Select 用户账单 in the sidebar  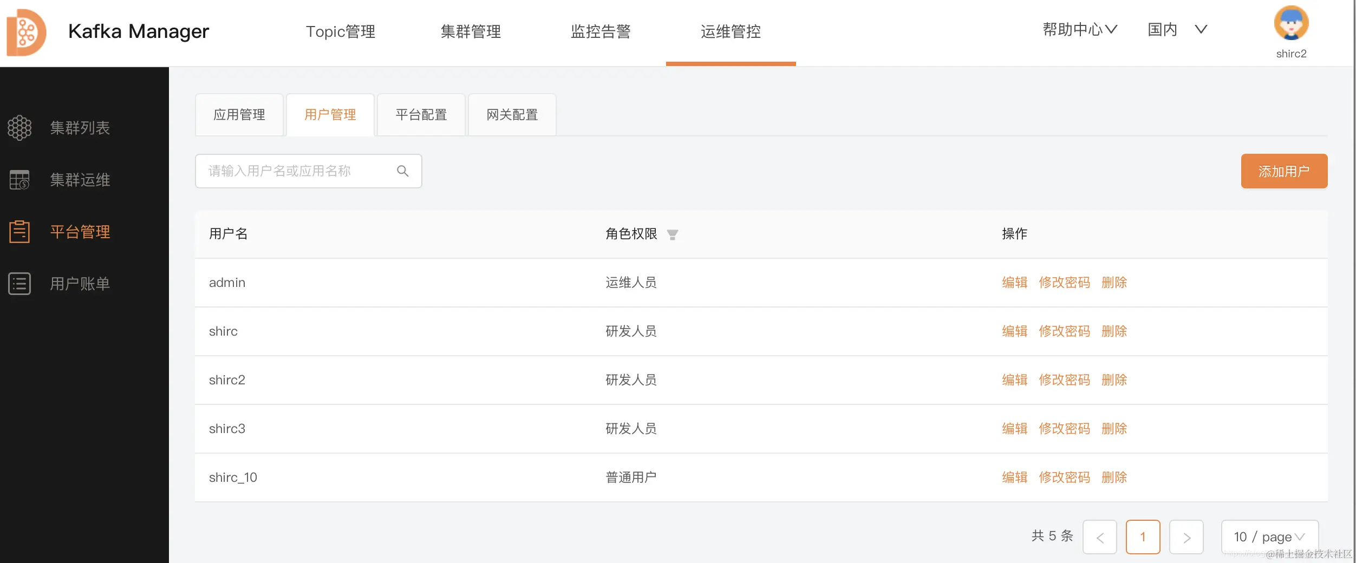click(x=80, y=284)
